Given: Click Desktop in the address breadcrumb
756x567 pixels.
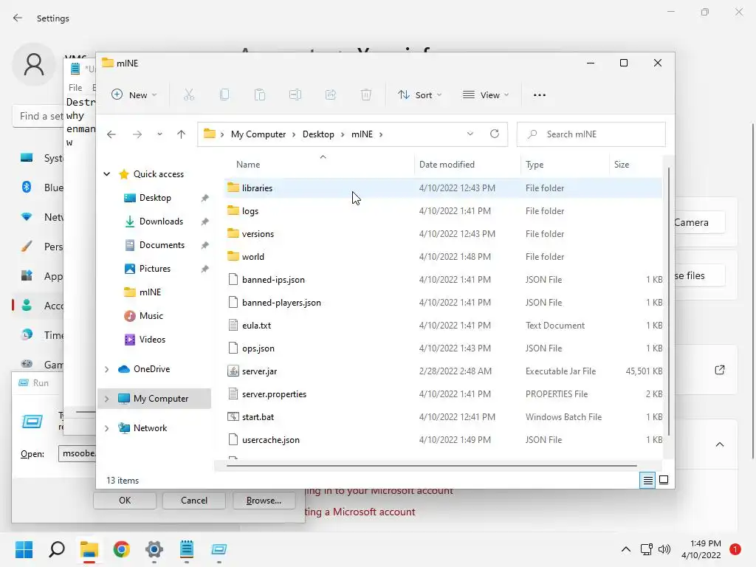Looking at the screenshot, I should click(x=318, y=134).
